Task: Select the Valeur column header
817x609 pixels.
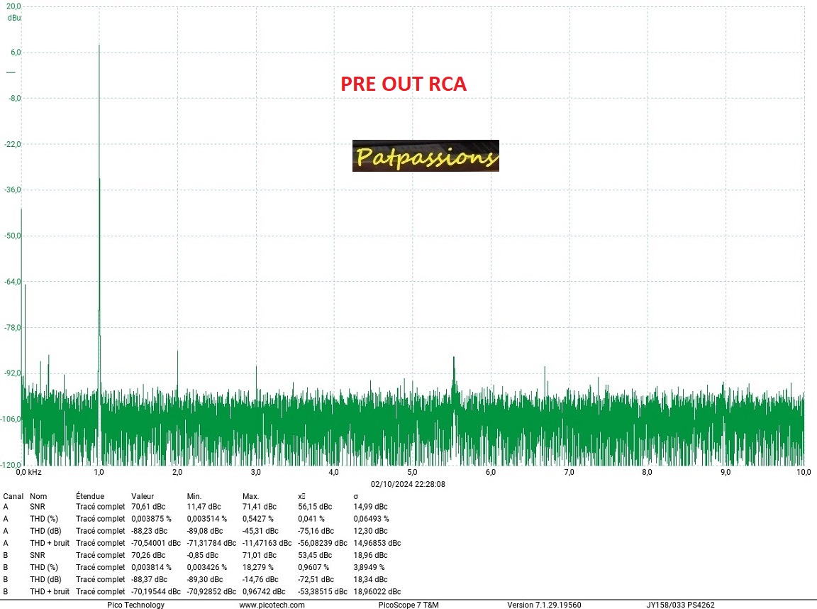Action: tap(143, 496)
